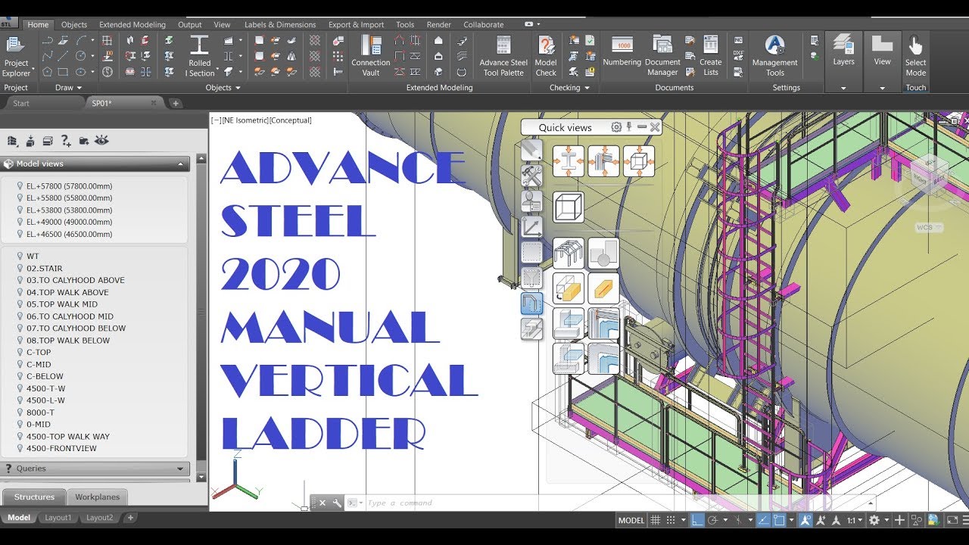Open the Labels & Dimensions ribbon tab
This screenshot has height=545, width=969.
click(x=279, y=24)
